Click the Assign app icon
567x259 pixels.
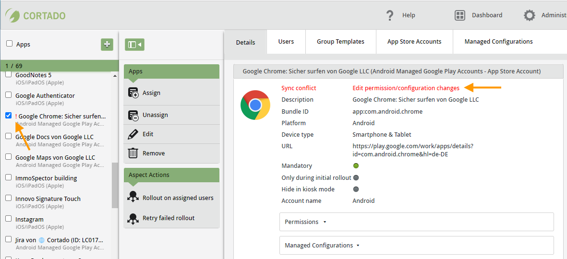[133, 93]
